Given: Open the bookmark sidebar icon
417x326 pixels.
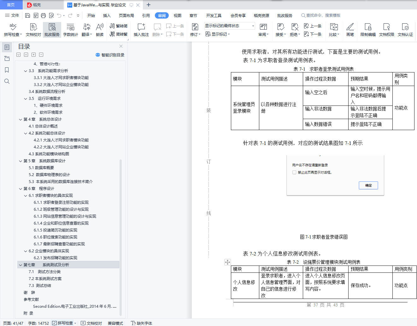Looking at the screenshot, I should 7,70.
